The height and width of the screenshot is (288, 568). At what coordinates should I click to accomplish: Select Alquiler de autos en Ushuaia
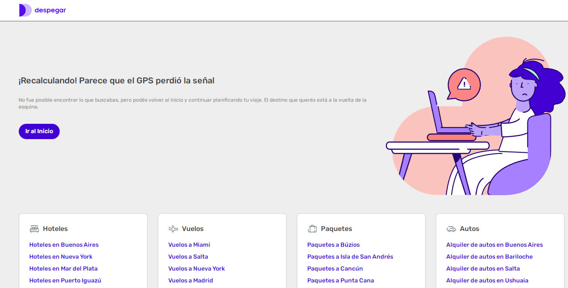[x=487, y=280]
